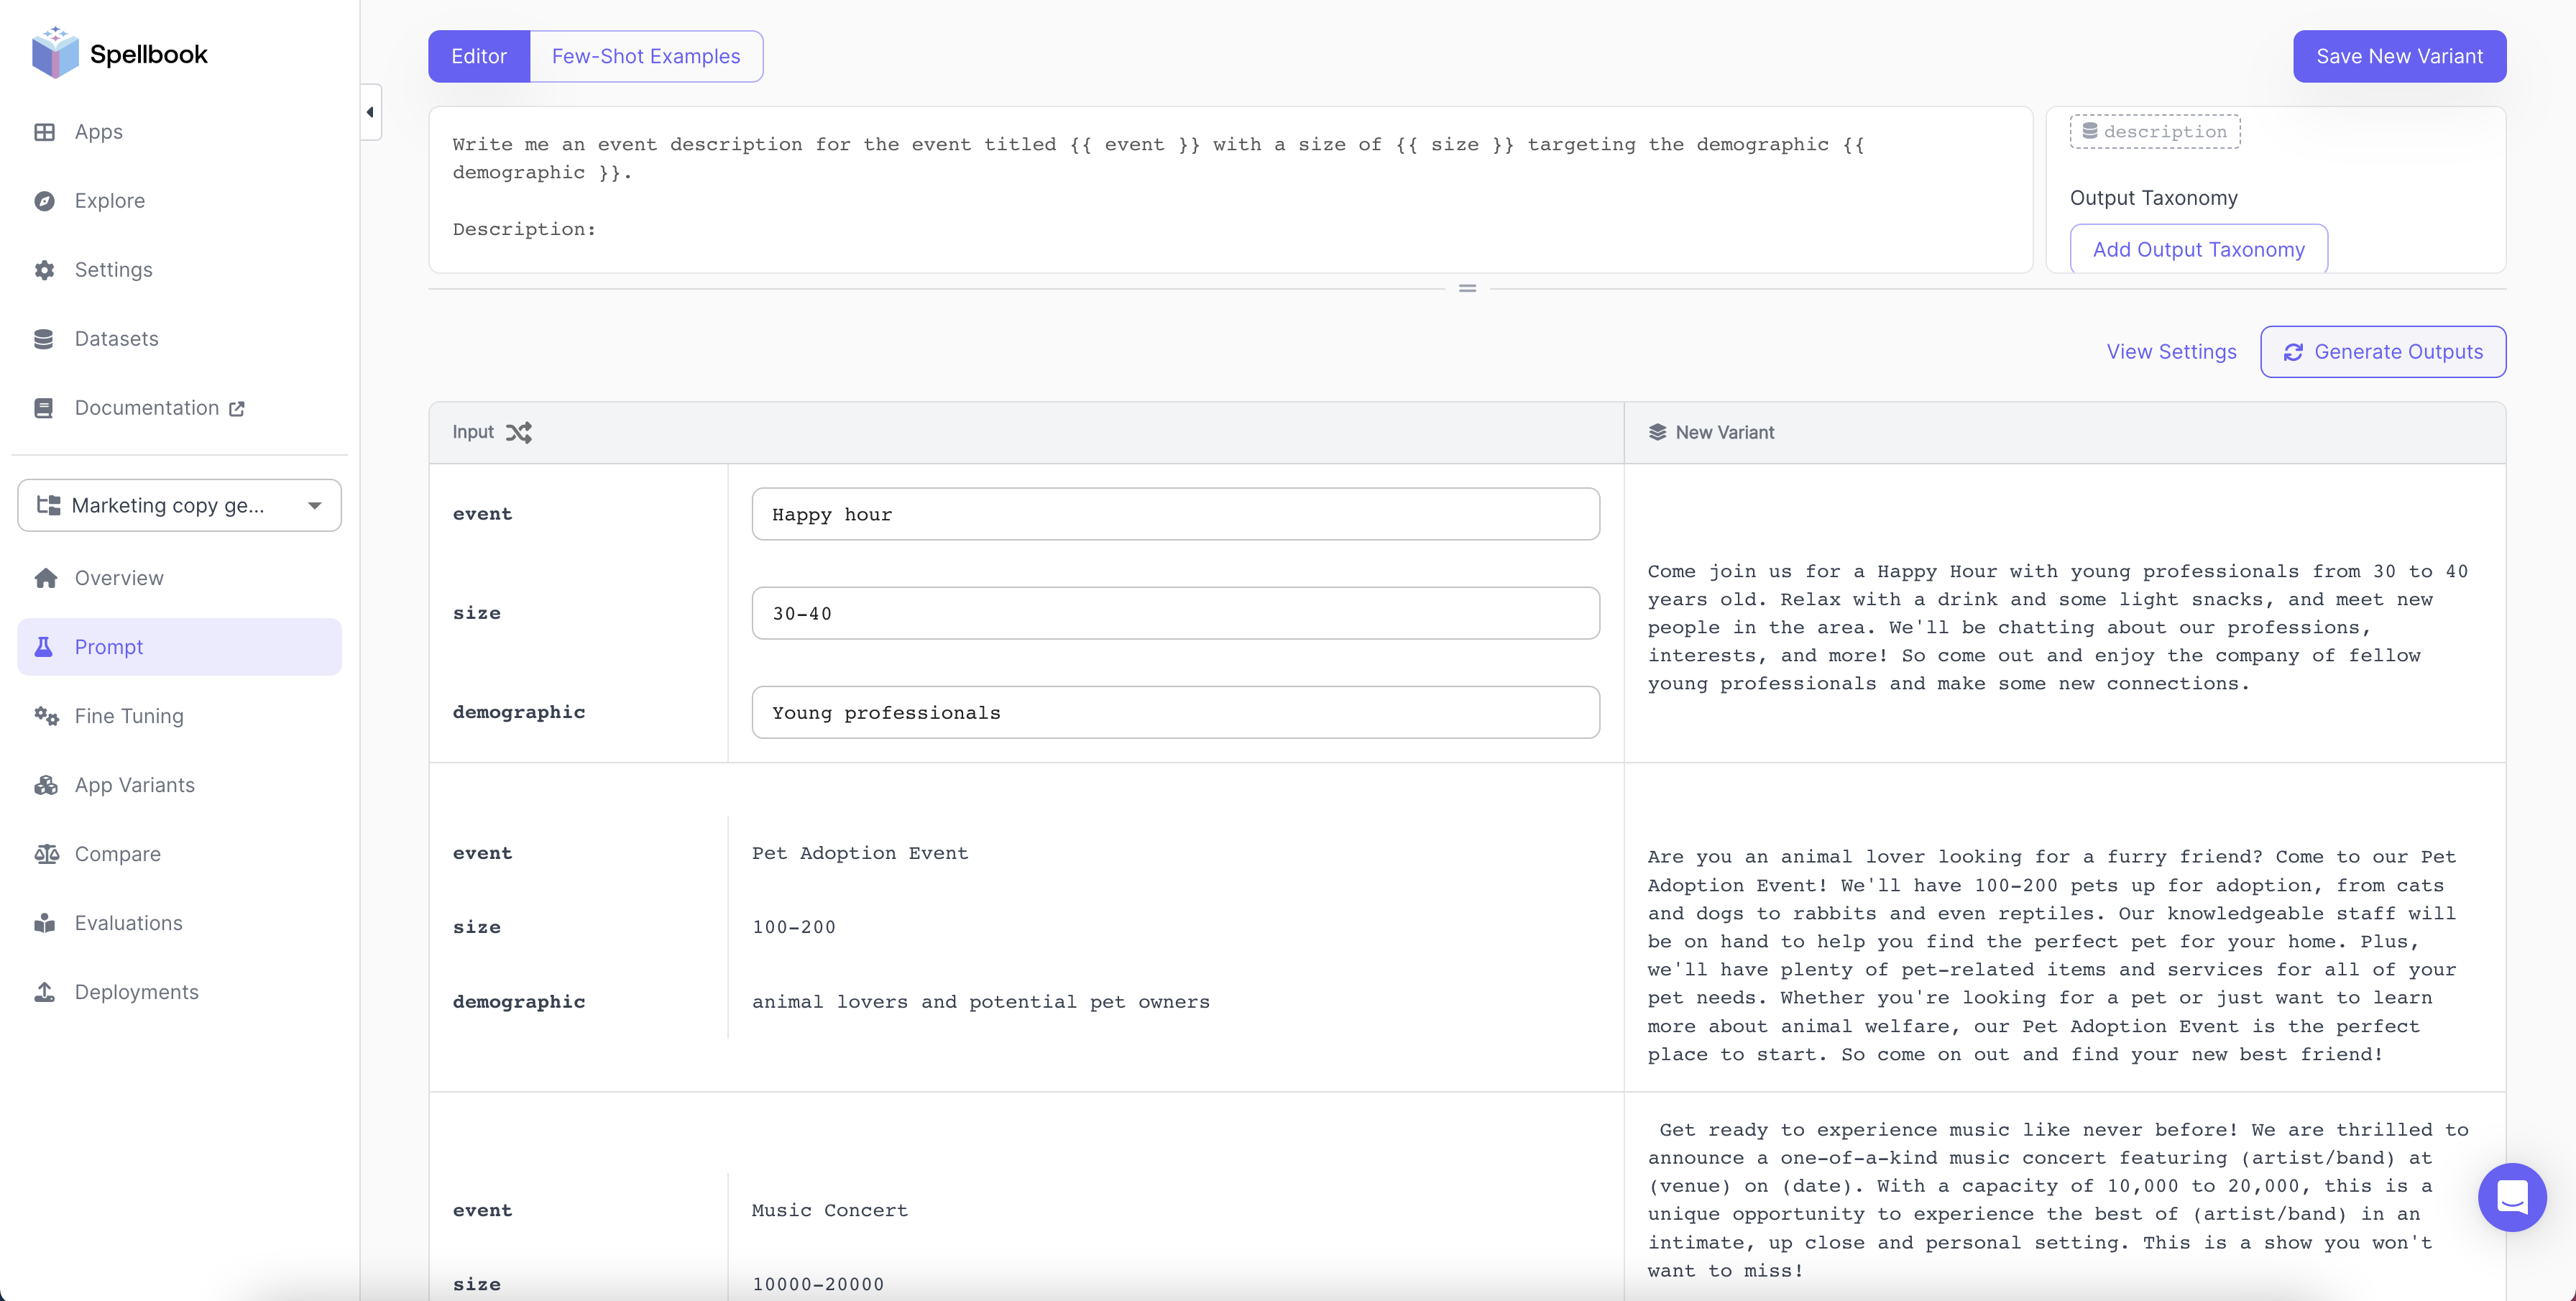Viewport: 2576px width, 1301px height.
Task: Open the chat support bubble icon
Action: point(2511,1197)
